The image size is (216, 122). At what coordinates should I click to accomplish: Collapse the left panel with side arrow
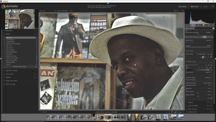[1, 59]
